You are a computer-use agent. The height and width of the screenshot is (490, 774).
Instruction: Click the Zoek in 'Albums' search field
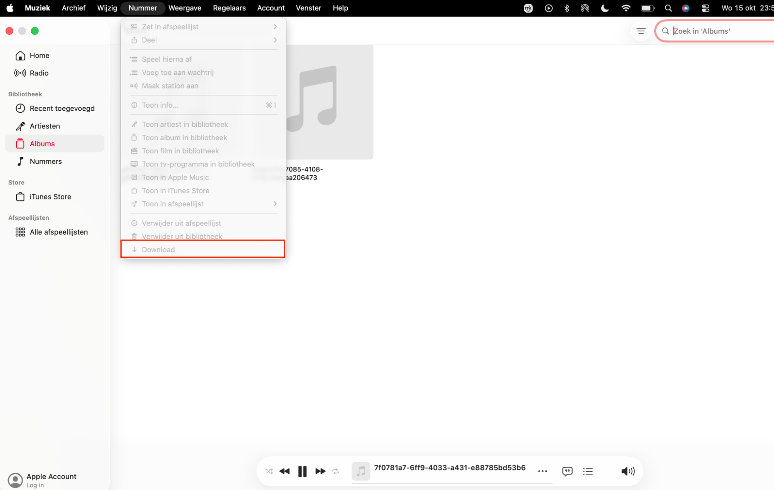[x=716, y=31]
